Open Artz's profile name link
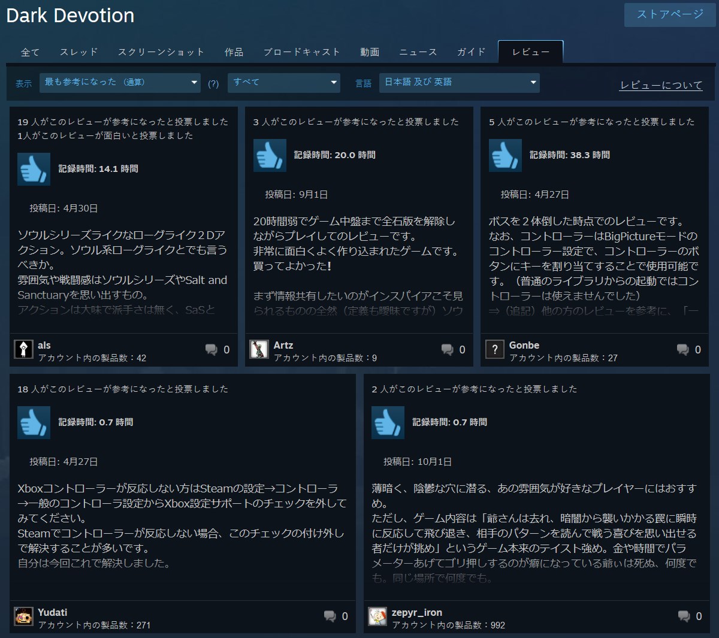The height and width of the screenshot is (638, 719). point(283,345)
